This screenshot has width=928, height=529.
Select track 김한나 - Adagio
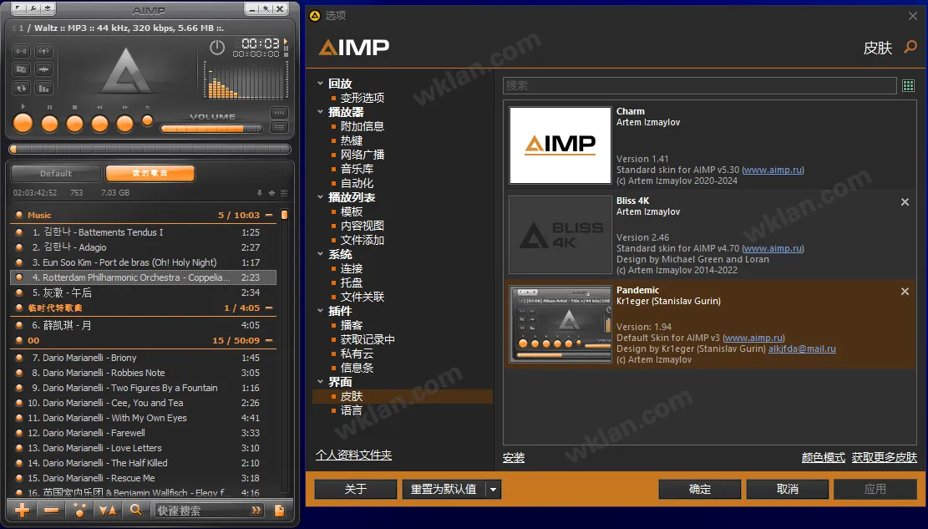click(x=143, y=247)
